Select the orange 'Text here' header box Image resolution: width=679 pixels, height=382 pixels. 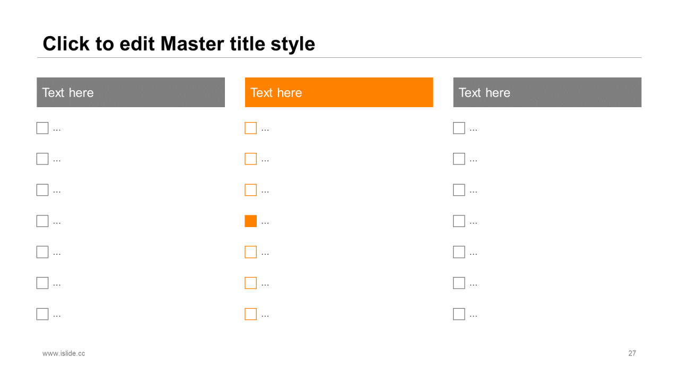point(339,92)
